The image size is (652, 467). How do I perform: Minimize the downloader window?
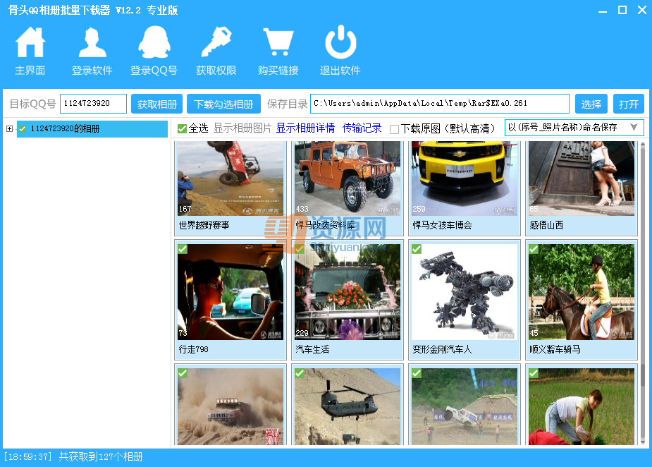[603, 11]
